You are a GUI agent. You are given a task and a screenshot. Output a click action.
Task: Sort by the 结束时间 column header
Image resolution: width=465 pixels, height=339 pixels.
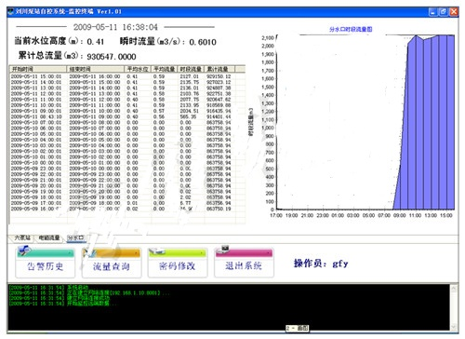pyautogui.click(x=96, y=69)
